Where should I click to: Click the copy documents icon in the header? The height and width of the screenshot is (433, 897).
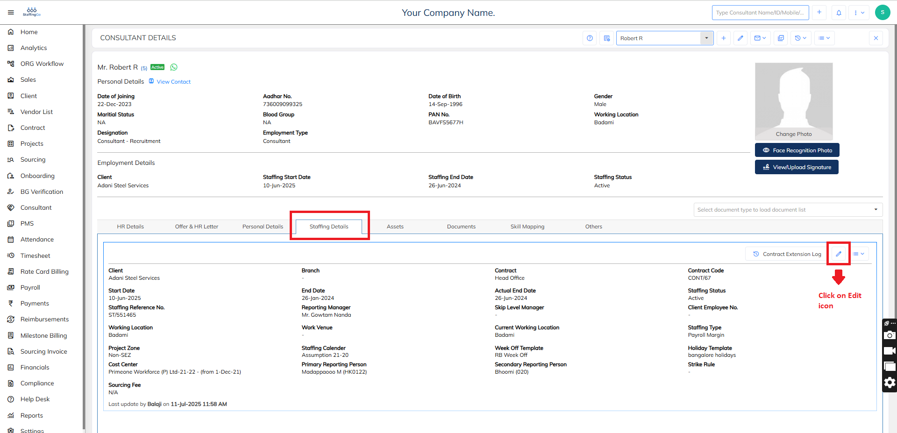[x=781, y=38]
